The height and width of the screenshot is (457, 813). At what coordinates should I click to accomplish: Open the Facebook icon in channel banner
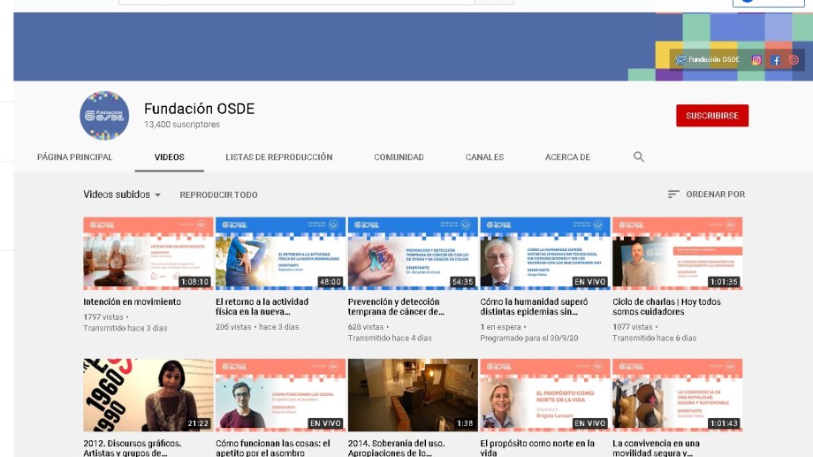click(x=776, y=60)
